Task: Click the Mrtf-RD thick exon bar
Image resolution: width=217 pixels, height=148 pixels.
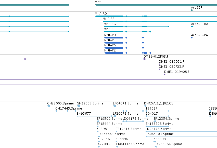Action: pyautogui.click(x=109, y=16)
